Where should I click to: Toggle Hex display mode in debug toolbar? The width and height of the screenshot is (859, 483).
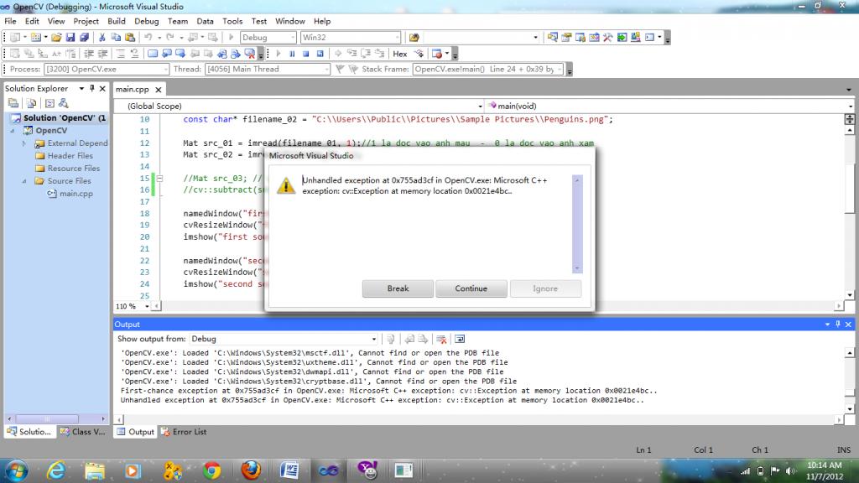coord(400,54)
